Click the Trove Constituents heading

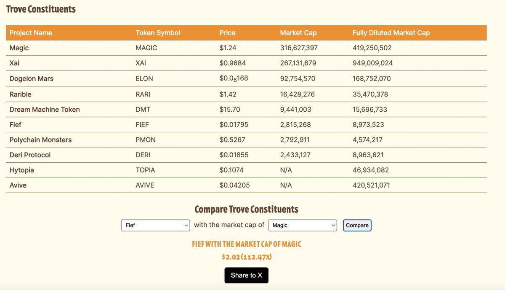tap(41, 9)
